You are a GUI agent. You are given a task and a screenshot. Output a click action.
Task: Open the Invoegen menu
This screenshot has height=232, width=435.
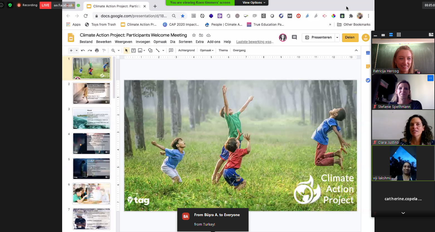click(143, 42)
